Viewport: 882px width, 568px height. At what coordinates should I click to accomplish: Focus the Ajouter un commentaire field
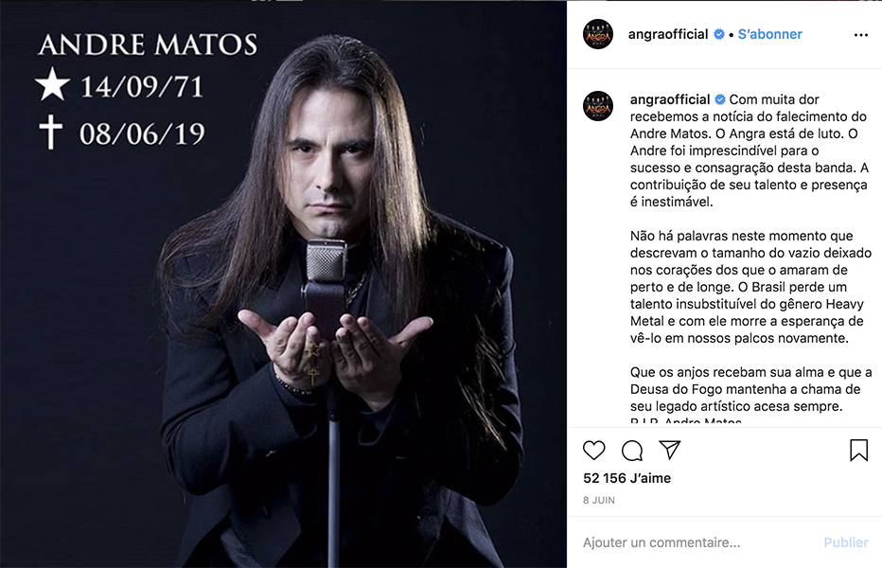click(697, 542)
